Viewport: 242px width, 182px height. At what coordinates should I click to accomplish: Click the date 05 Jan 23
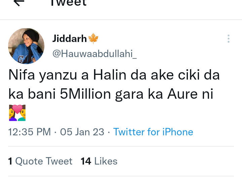pos(82,132)
